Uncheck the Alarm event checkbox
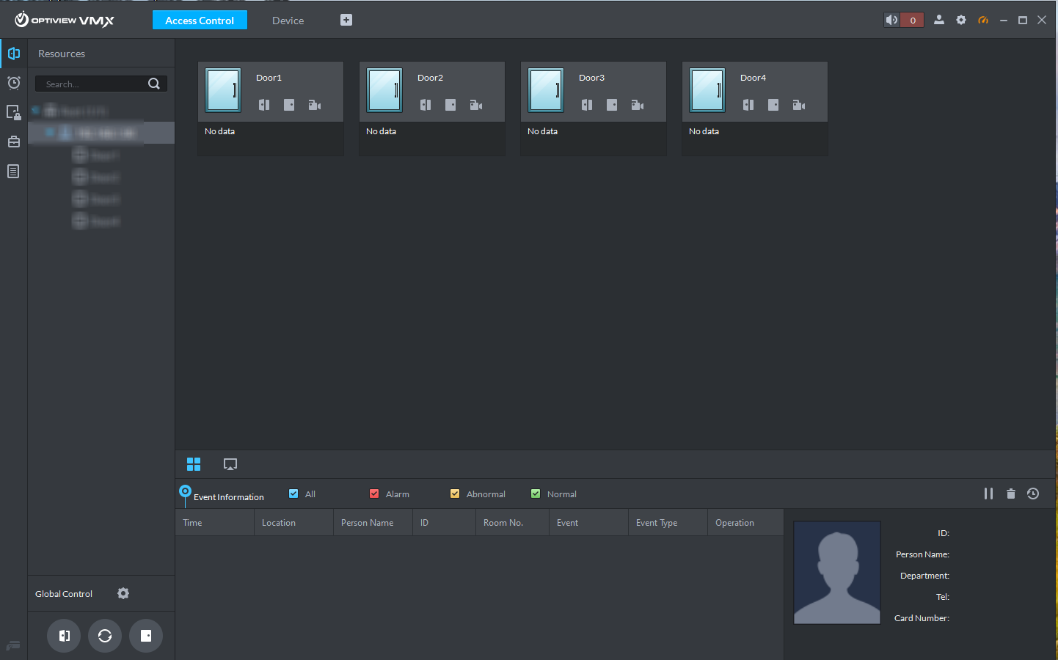The image size is (1058, 660). pyautogui.click(x=374, y=494)
